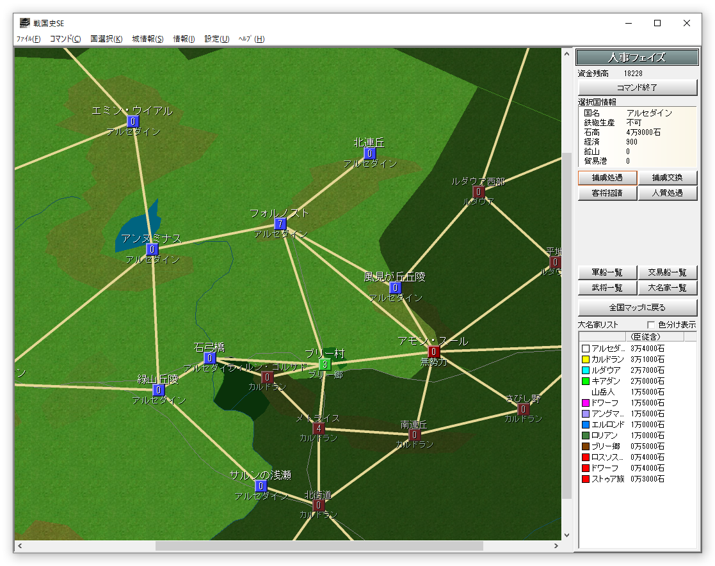Open the 武将一覧 list
This screenshot has width=715, height=566.
click(x=607, y=288)
